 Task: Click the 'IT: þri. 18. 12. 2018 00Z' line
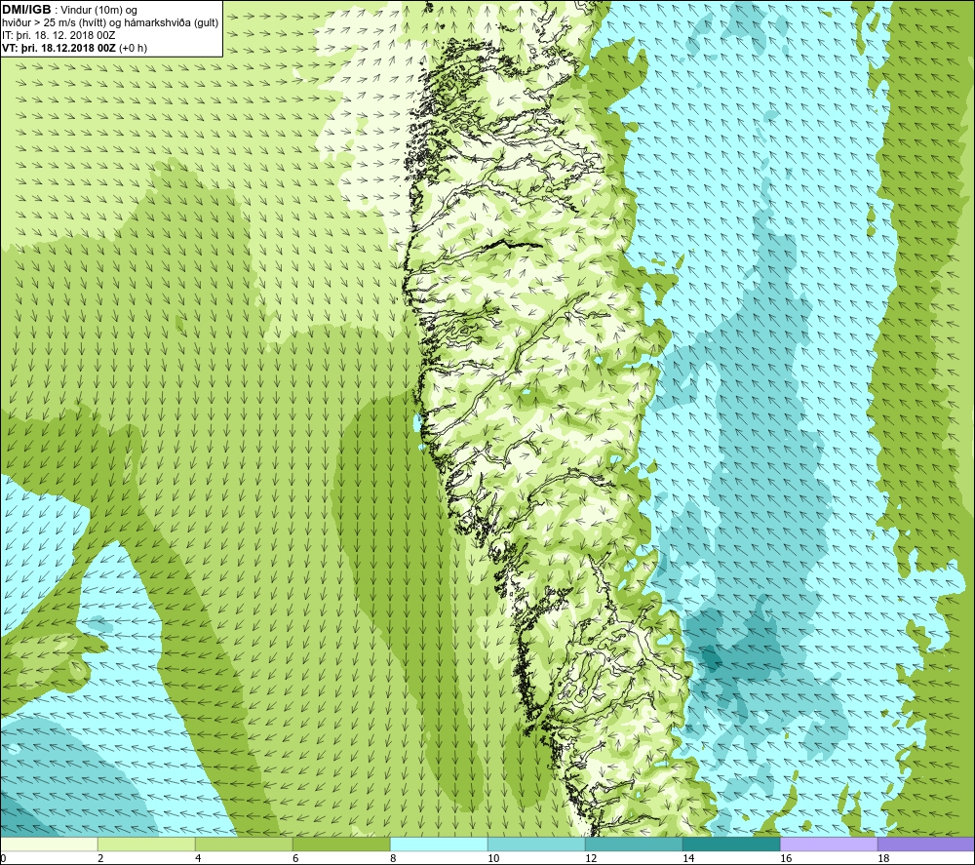click(x=58, y=35)
